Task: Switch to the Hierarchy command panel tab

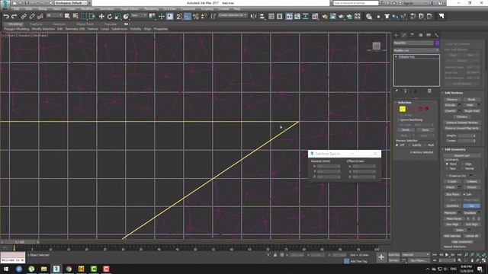Action: (x=413, y=35)
